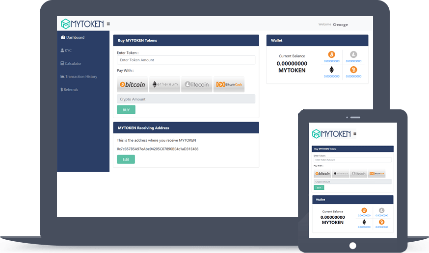Pick litecoin payment option on laptop
Screen dimensions: 429x253
[197, 84]
